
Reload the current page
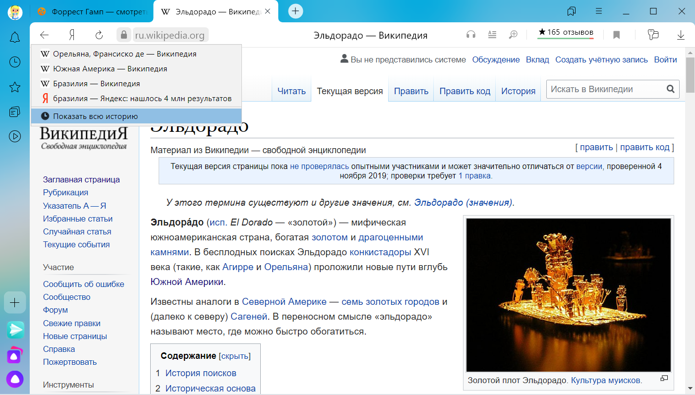coord(99,35)
